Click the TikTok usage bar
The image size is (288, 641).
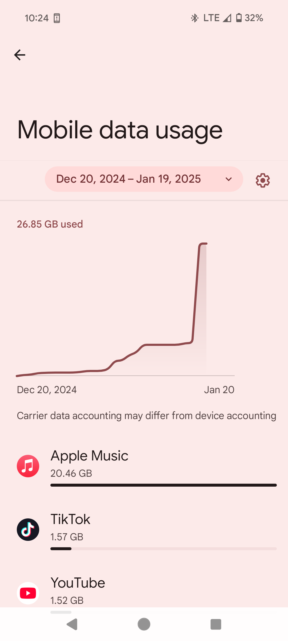[163, 549]
